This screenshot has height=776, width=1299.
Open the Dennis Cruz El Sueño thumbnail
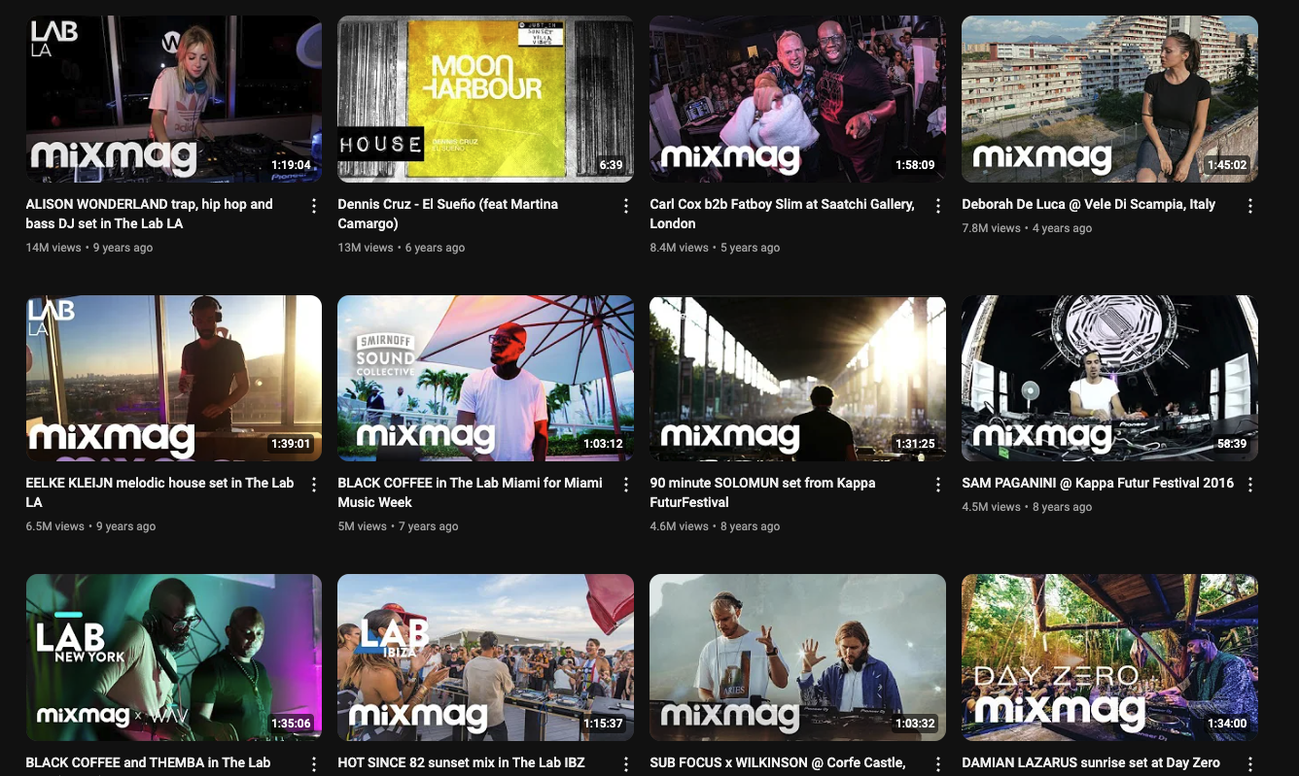[x=485, y=98]
